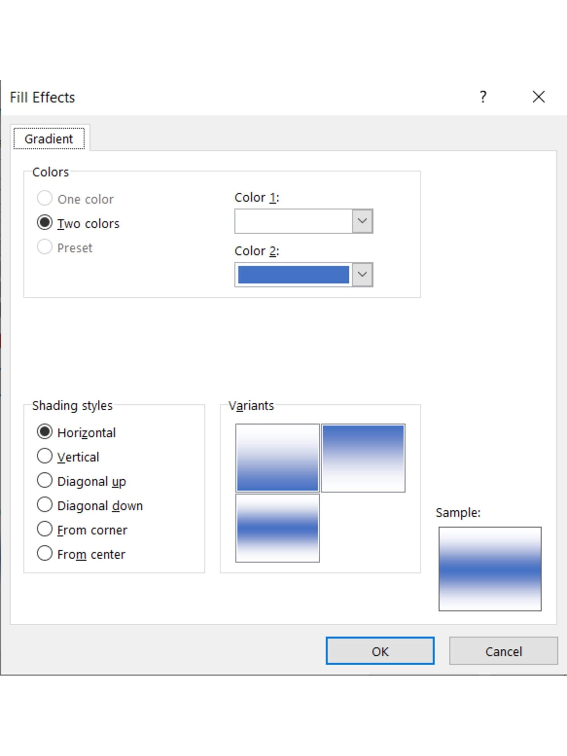Switch to the Gradient tab
Image resolution: width=567 pixels, height=756 pixels.
pos(49,139)
